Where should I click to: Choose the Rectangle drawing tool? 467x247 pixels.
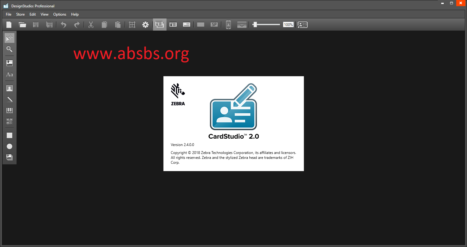(9, 135)
